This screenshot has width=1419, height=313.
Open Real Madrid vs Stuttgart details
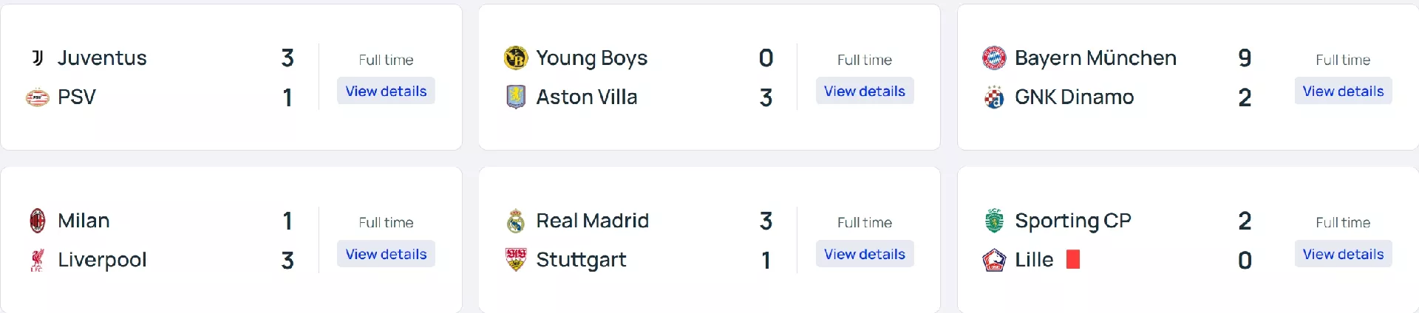coord(864,254)
